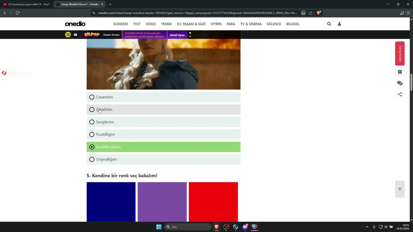The height and width of the screenshot is (232, 413).
Task: Open Discord from taskbar
Action: pyautogui.click(x=245, y=227)
